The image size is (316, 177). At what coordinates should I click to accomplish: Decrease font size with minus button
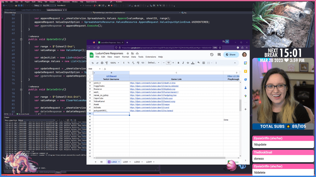click(164, 63)
